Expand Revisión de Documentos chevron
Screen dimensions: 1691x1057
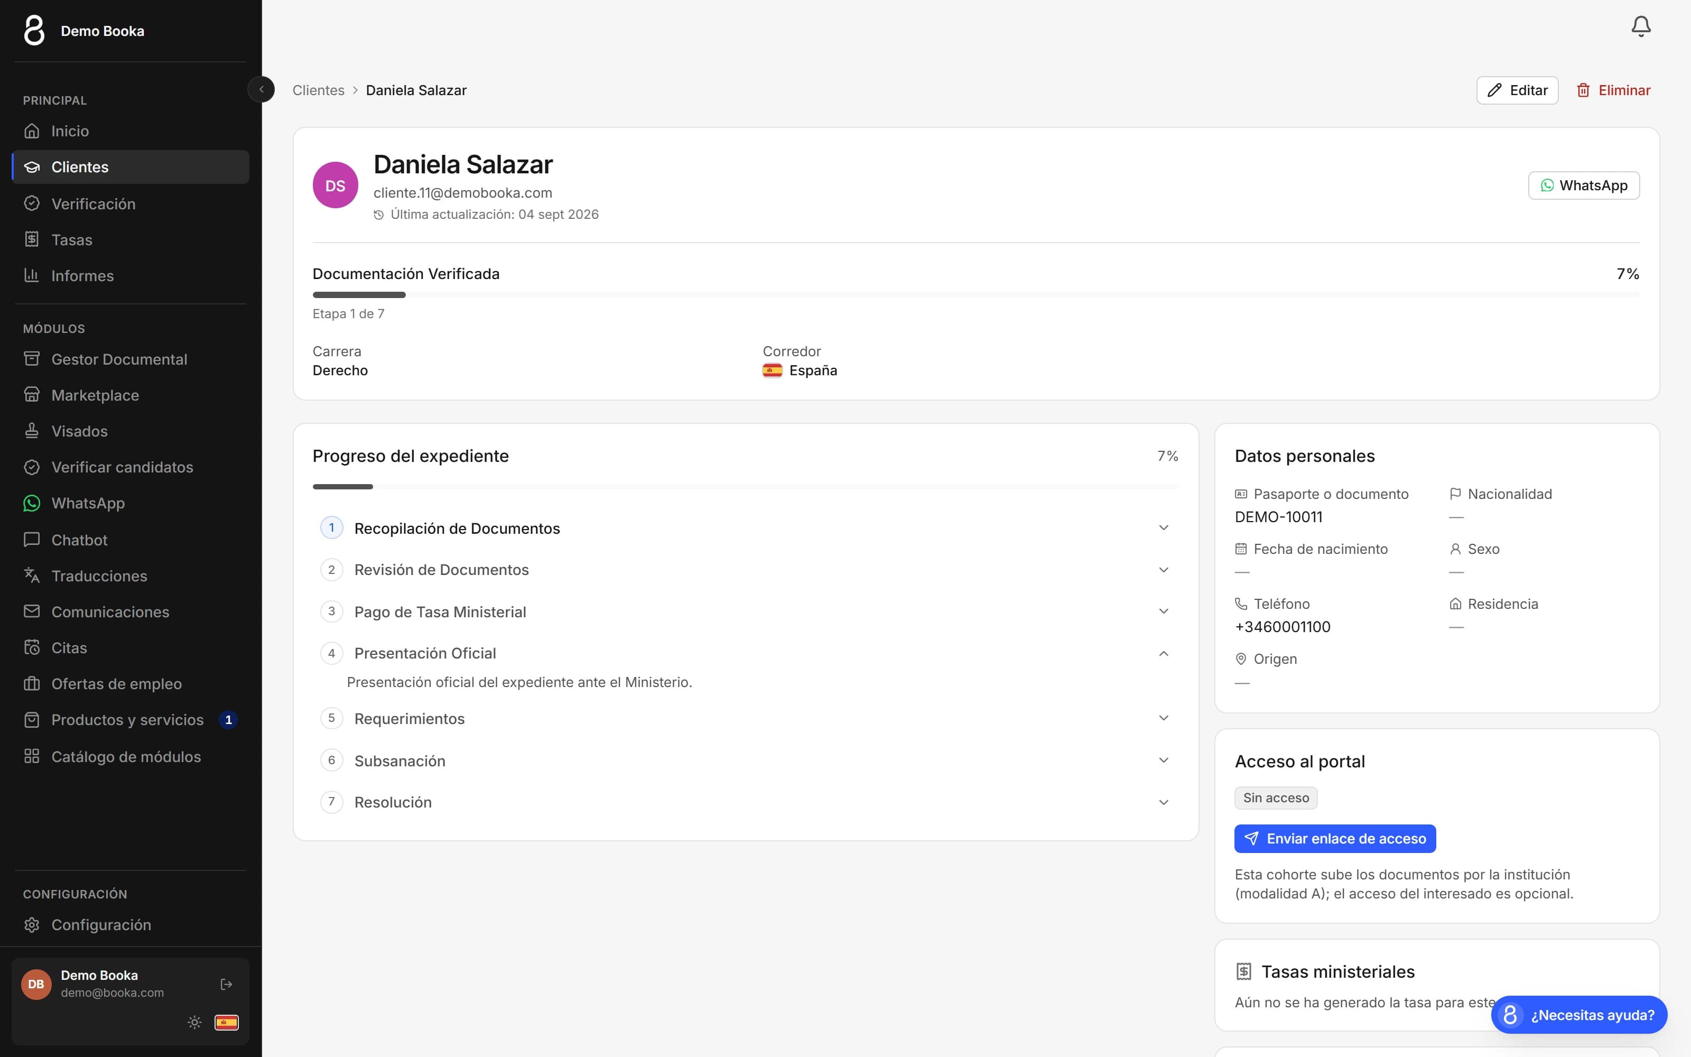(x=1164, y=570)
